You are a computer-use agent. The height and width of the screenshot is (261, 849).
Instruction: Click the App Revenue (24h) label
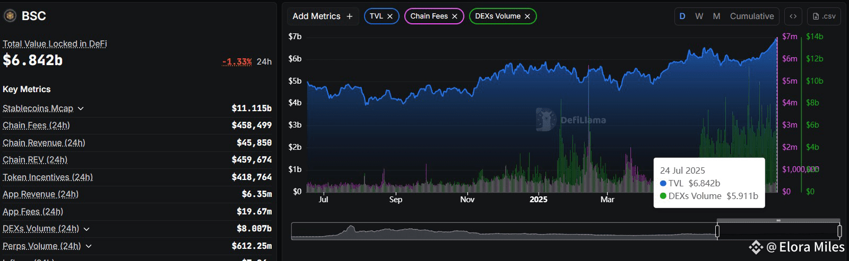click(40, 194)
